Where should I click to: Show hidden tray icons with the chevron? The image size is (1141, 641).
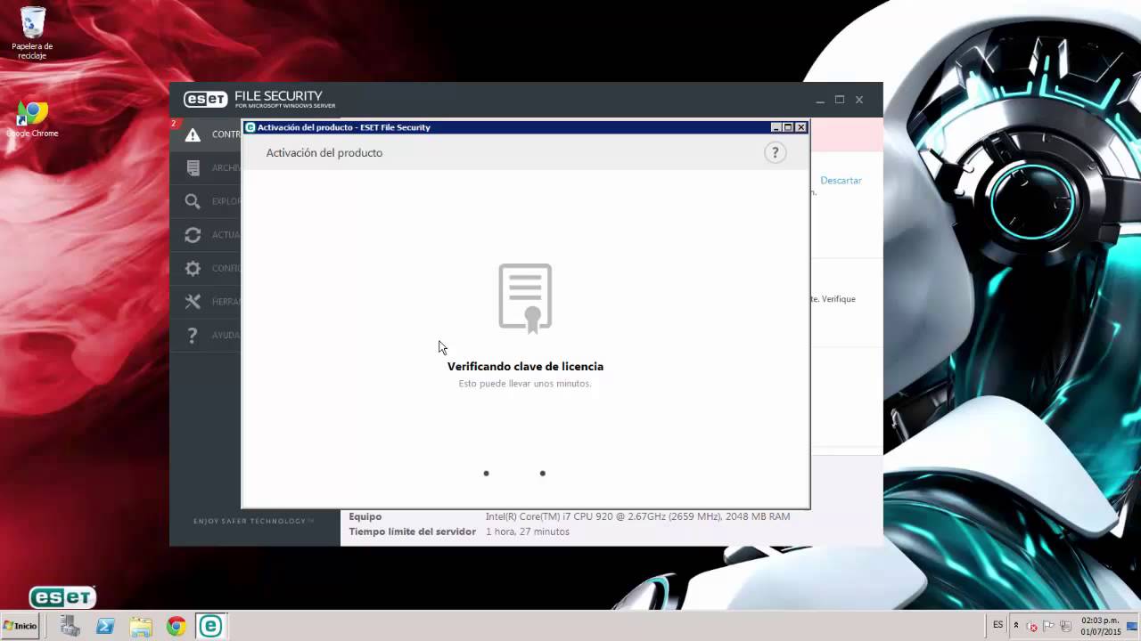click(1015, 625)
